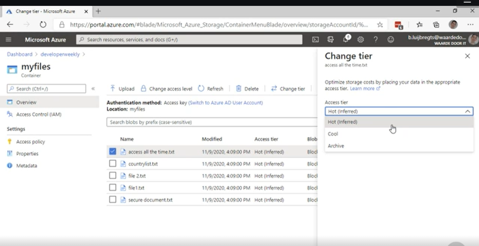
Task: Open the countrylist.txt blob
Action: [143, 164]
